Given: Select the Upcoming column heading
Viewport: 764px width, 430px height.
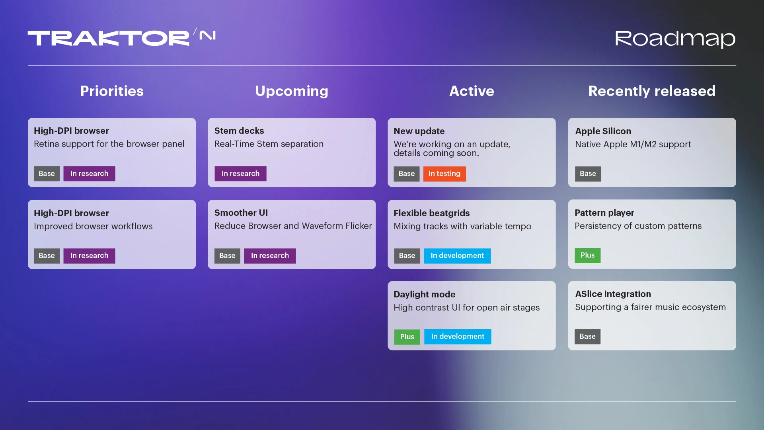Looking at the screenshot, I should click(292, 91).
